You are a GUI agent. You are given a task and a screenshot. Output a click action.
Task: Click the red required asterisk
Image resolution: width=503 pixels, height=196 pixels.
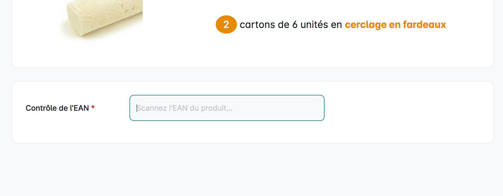[93, 107]
